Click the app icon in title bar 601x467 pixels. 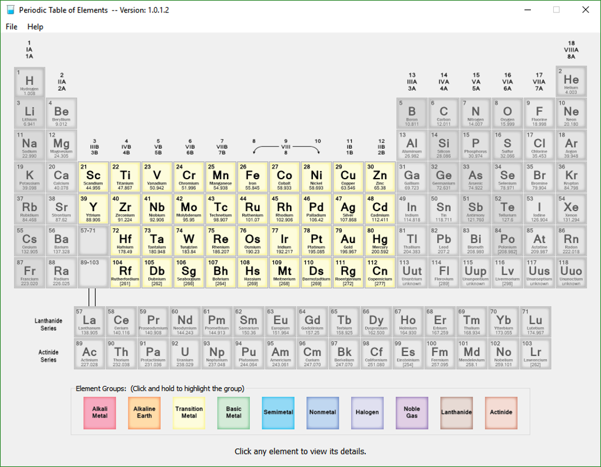11,10
